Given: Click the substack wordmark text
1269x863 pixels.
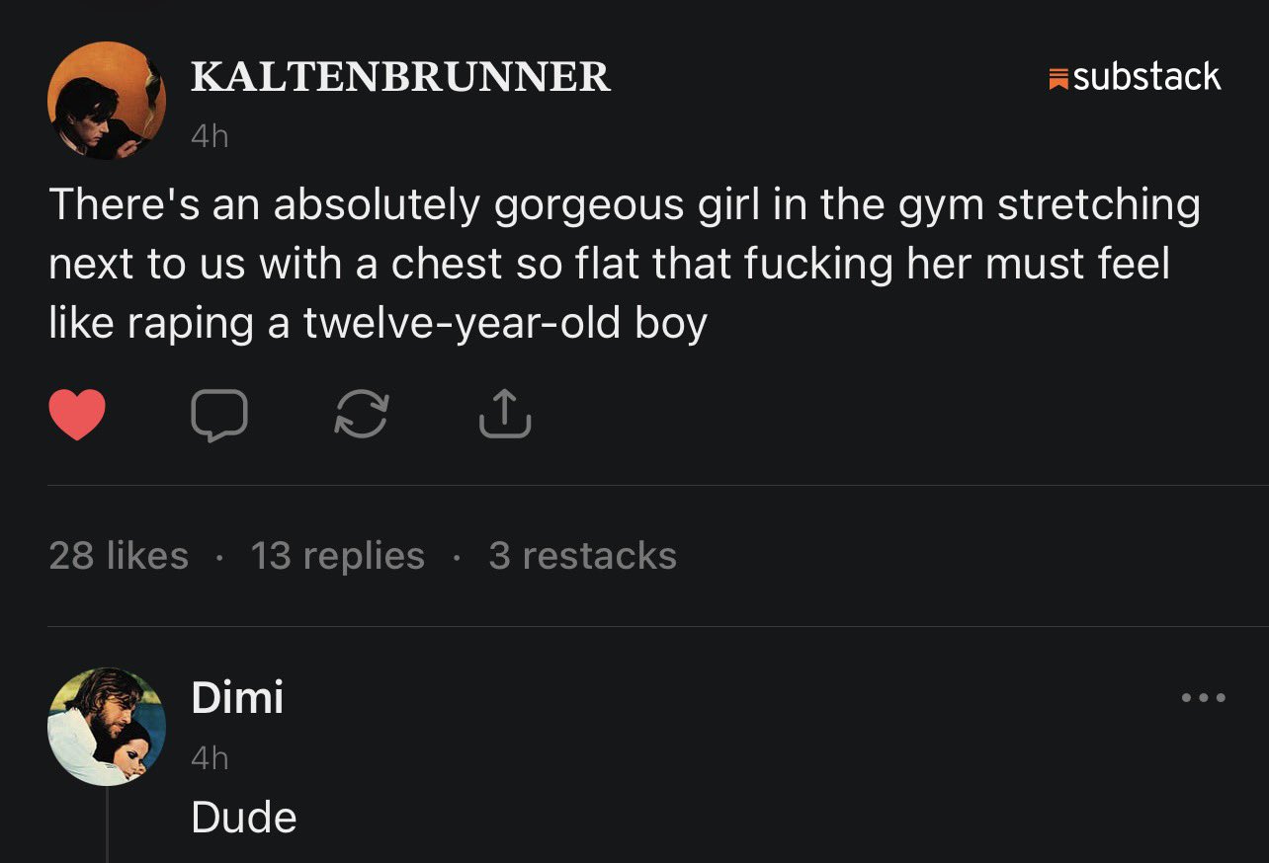Looking at the screenshot, I should tap(1146, 77).
